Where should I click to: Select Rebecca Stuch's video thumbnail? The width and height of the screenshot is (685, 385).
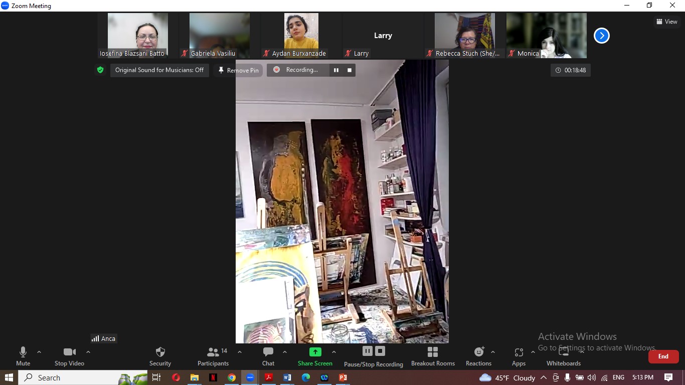tap(465, 36)
